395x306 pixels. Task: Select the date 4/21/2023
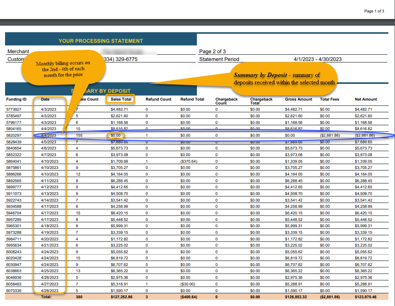(x=50, y=245)
